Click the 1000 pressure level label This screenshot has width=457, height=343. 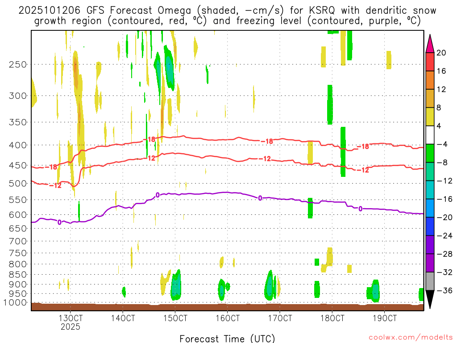click(15, 303)
